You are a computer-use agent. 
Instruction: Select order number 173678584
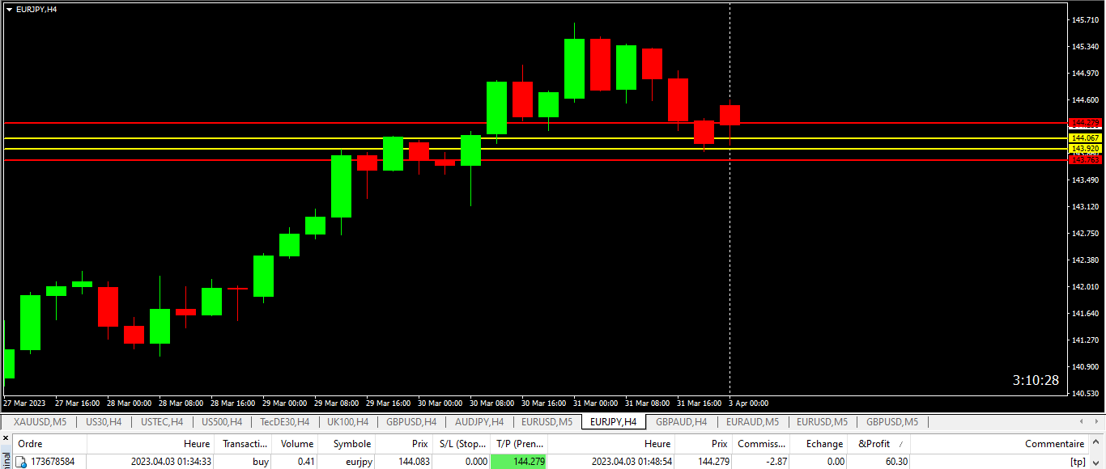[53, 462]
